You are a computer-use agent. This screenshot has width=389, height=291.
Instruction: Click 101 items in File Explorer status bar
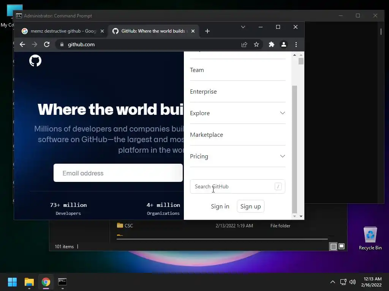click(64, 247)
